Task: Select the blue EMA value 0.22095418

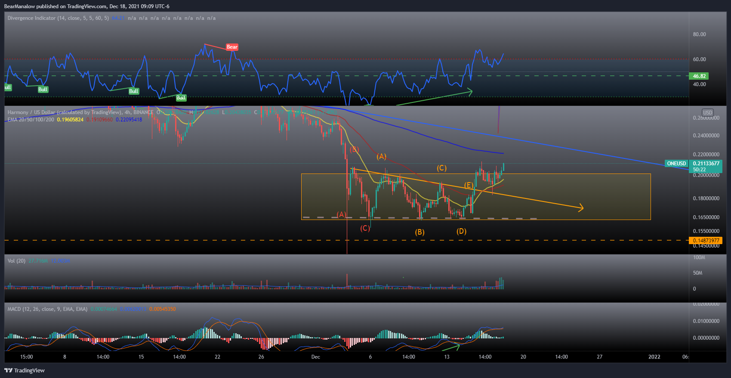Action: pos(129,120)
